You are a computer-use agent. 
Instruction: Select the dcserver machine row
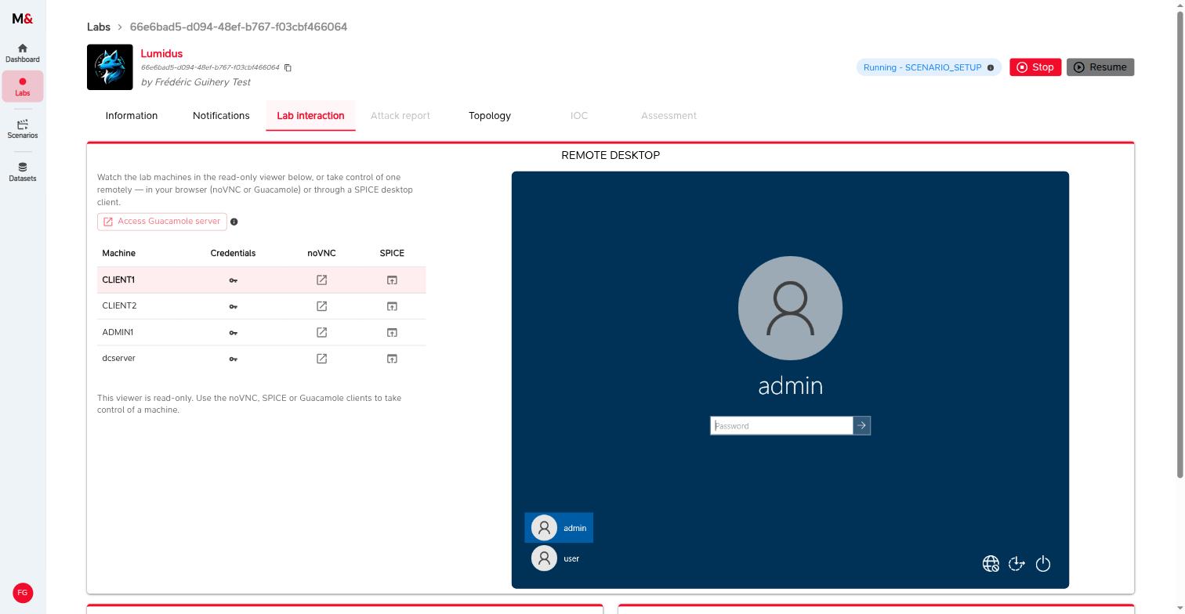point(262,359)
